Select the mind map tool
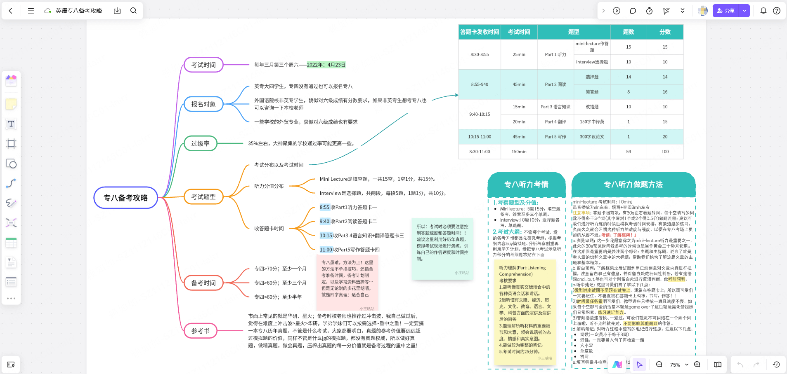Viewport: 787px width, 374px height. coord(11,223)
